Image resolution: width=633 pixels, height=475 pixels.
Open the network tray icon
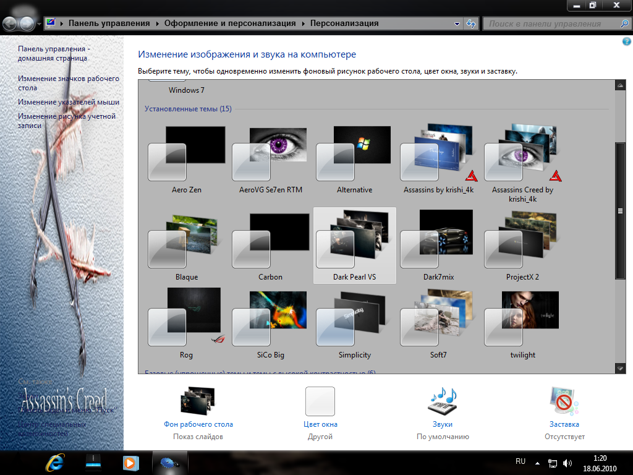coord(552,463)
